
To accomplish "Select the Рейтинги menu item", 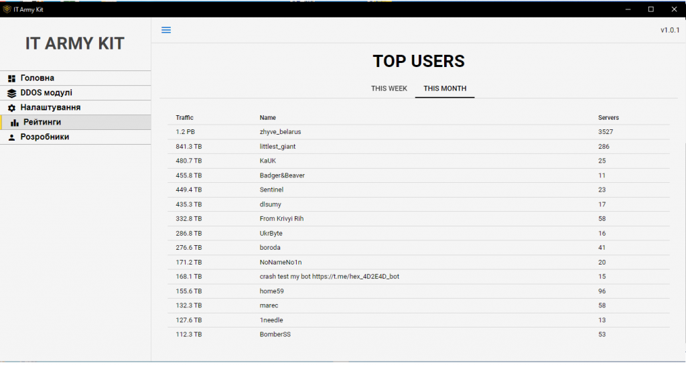I will click(75, 122).
